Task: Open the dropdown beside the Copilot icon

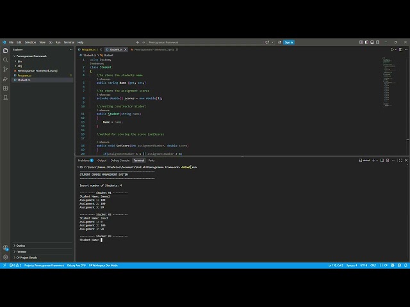Action: 272,42
